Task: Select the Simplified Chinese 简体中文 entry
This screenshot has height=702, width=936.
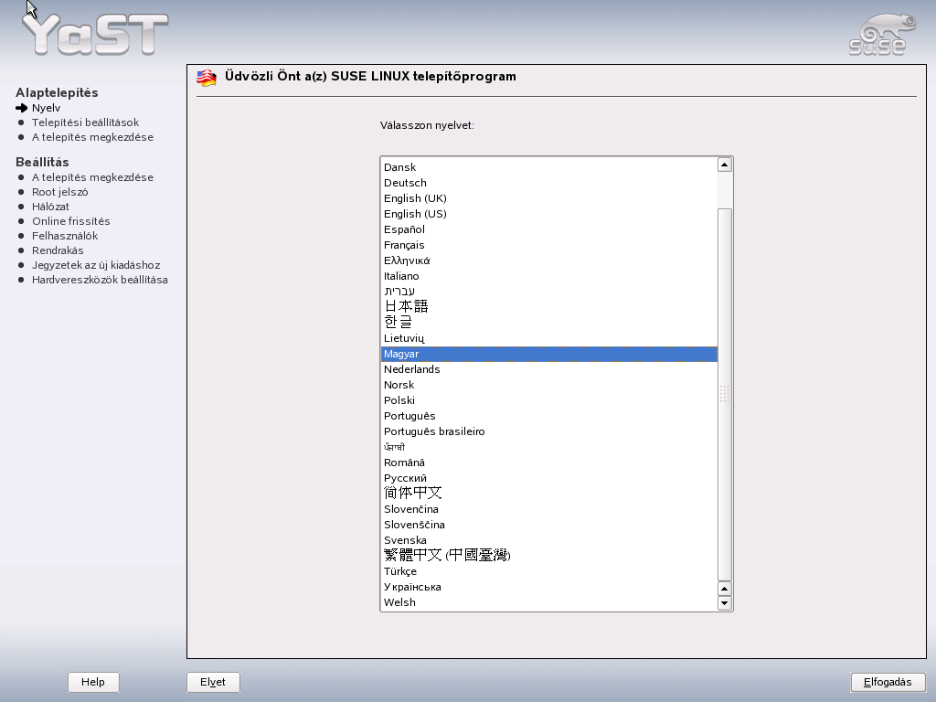Action: tap(549, 494)
